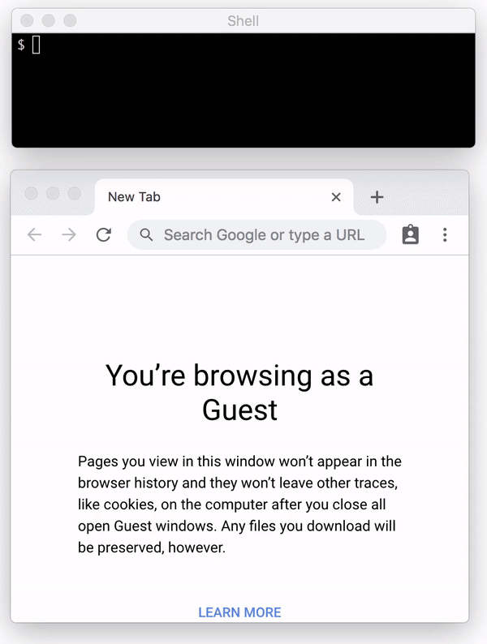The width and height of the screenshot is (487, 644).
Task: Open the three-dot Chrome menu
Action: [445, 235]
